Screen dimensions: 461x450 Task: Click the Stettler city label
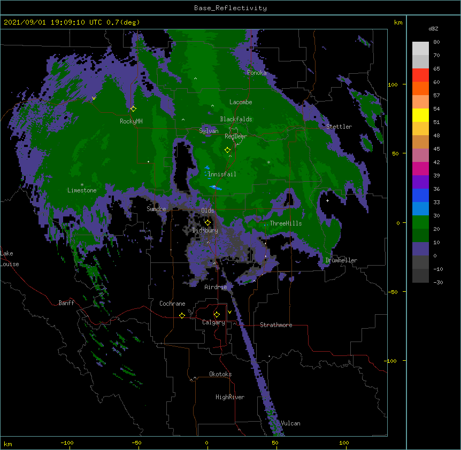point(339,127)
